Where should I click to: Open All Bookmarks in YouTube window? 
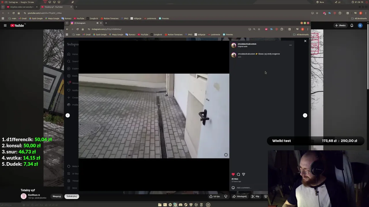coord(359,18)
